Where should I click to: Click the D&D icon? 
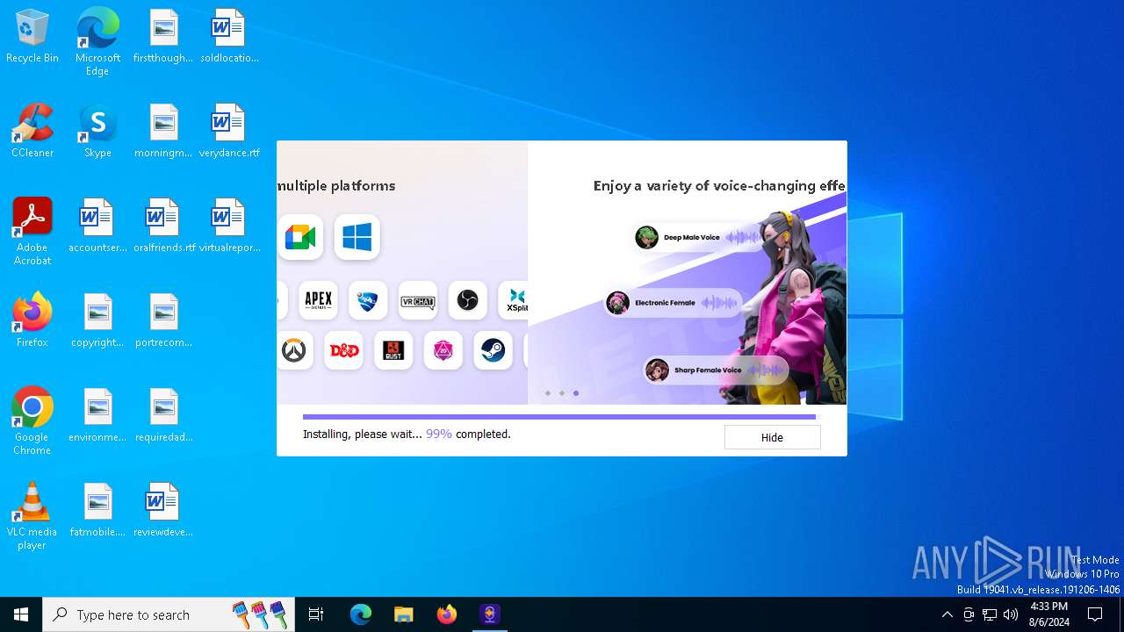(x=343, y=350)
